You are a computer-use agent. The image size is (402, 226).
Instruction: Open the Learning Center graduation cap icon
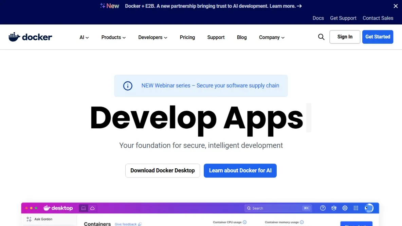(334, 208)
